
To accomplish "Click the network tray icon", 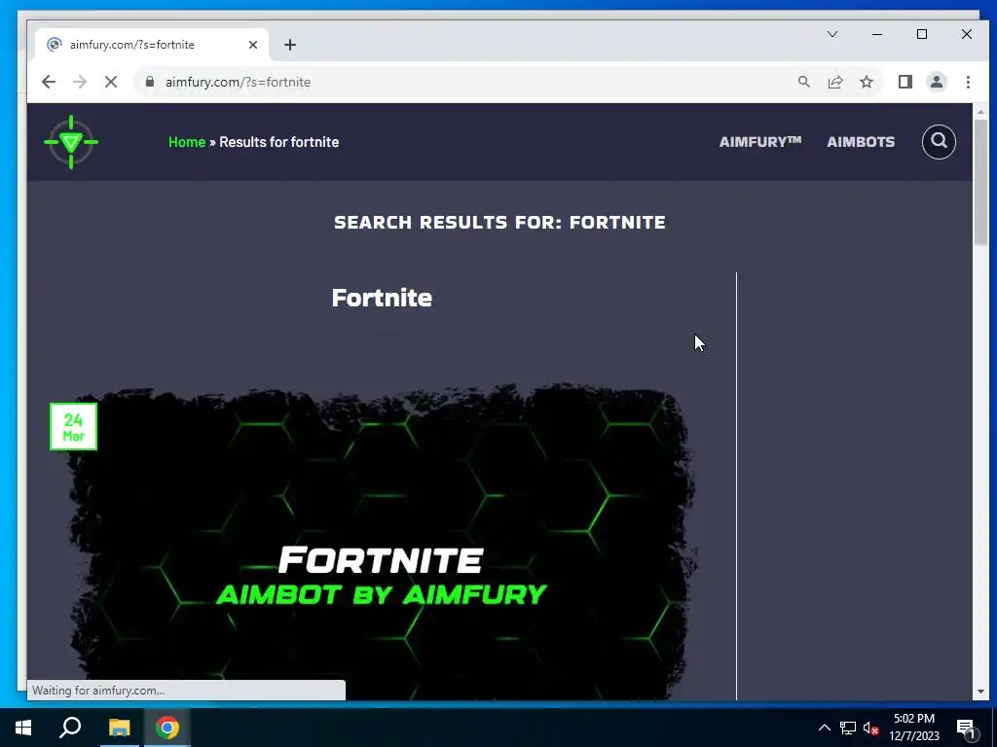I will [x=848, y=728].
